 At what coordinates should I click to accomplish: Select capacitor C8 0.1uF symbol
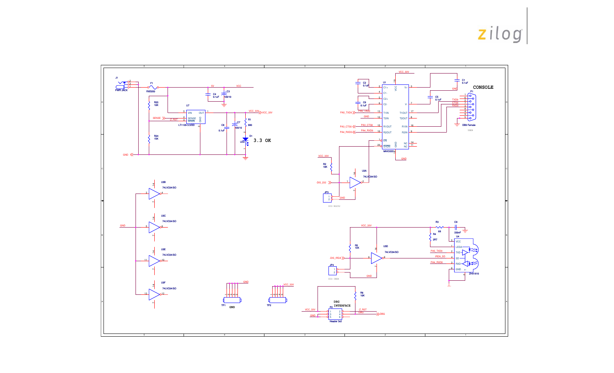tap(227, 128)
